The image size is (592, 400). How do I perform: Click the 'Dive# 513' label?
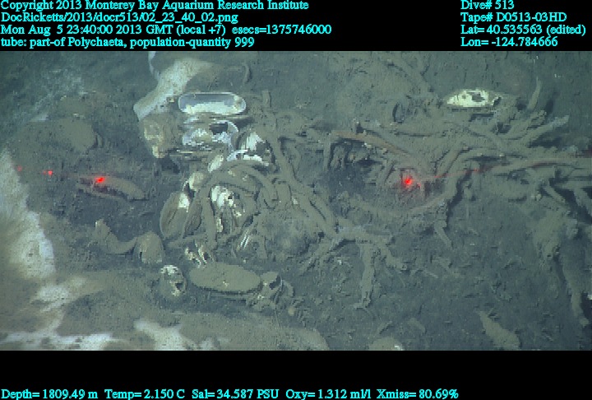(487, 5)
